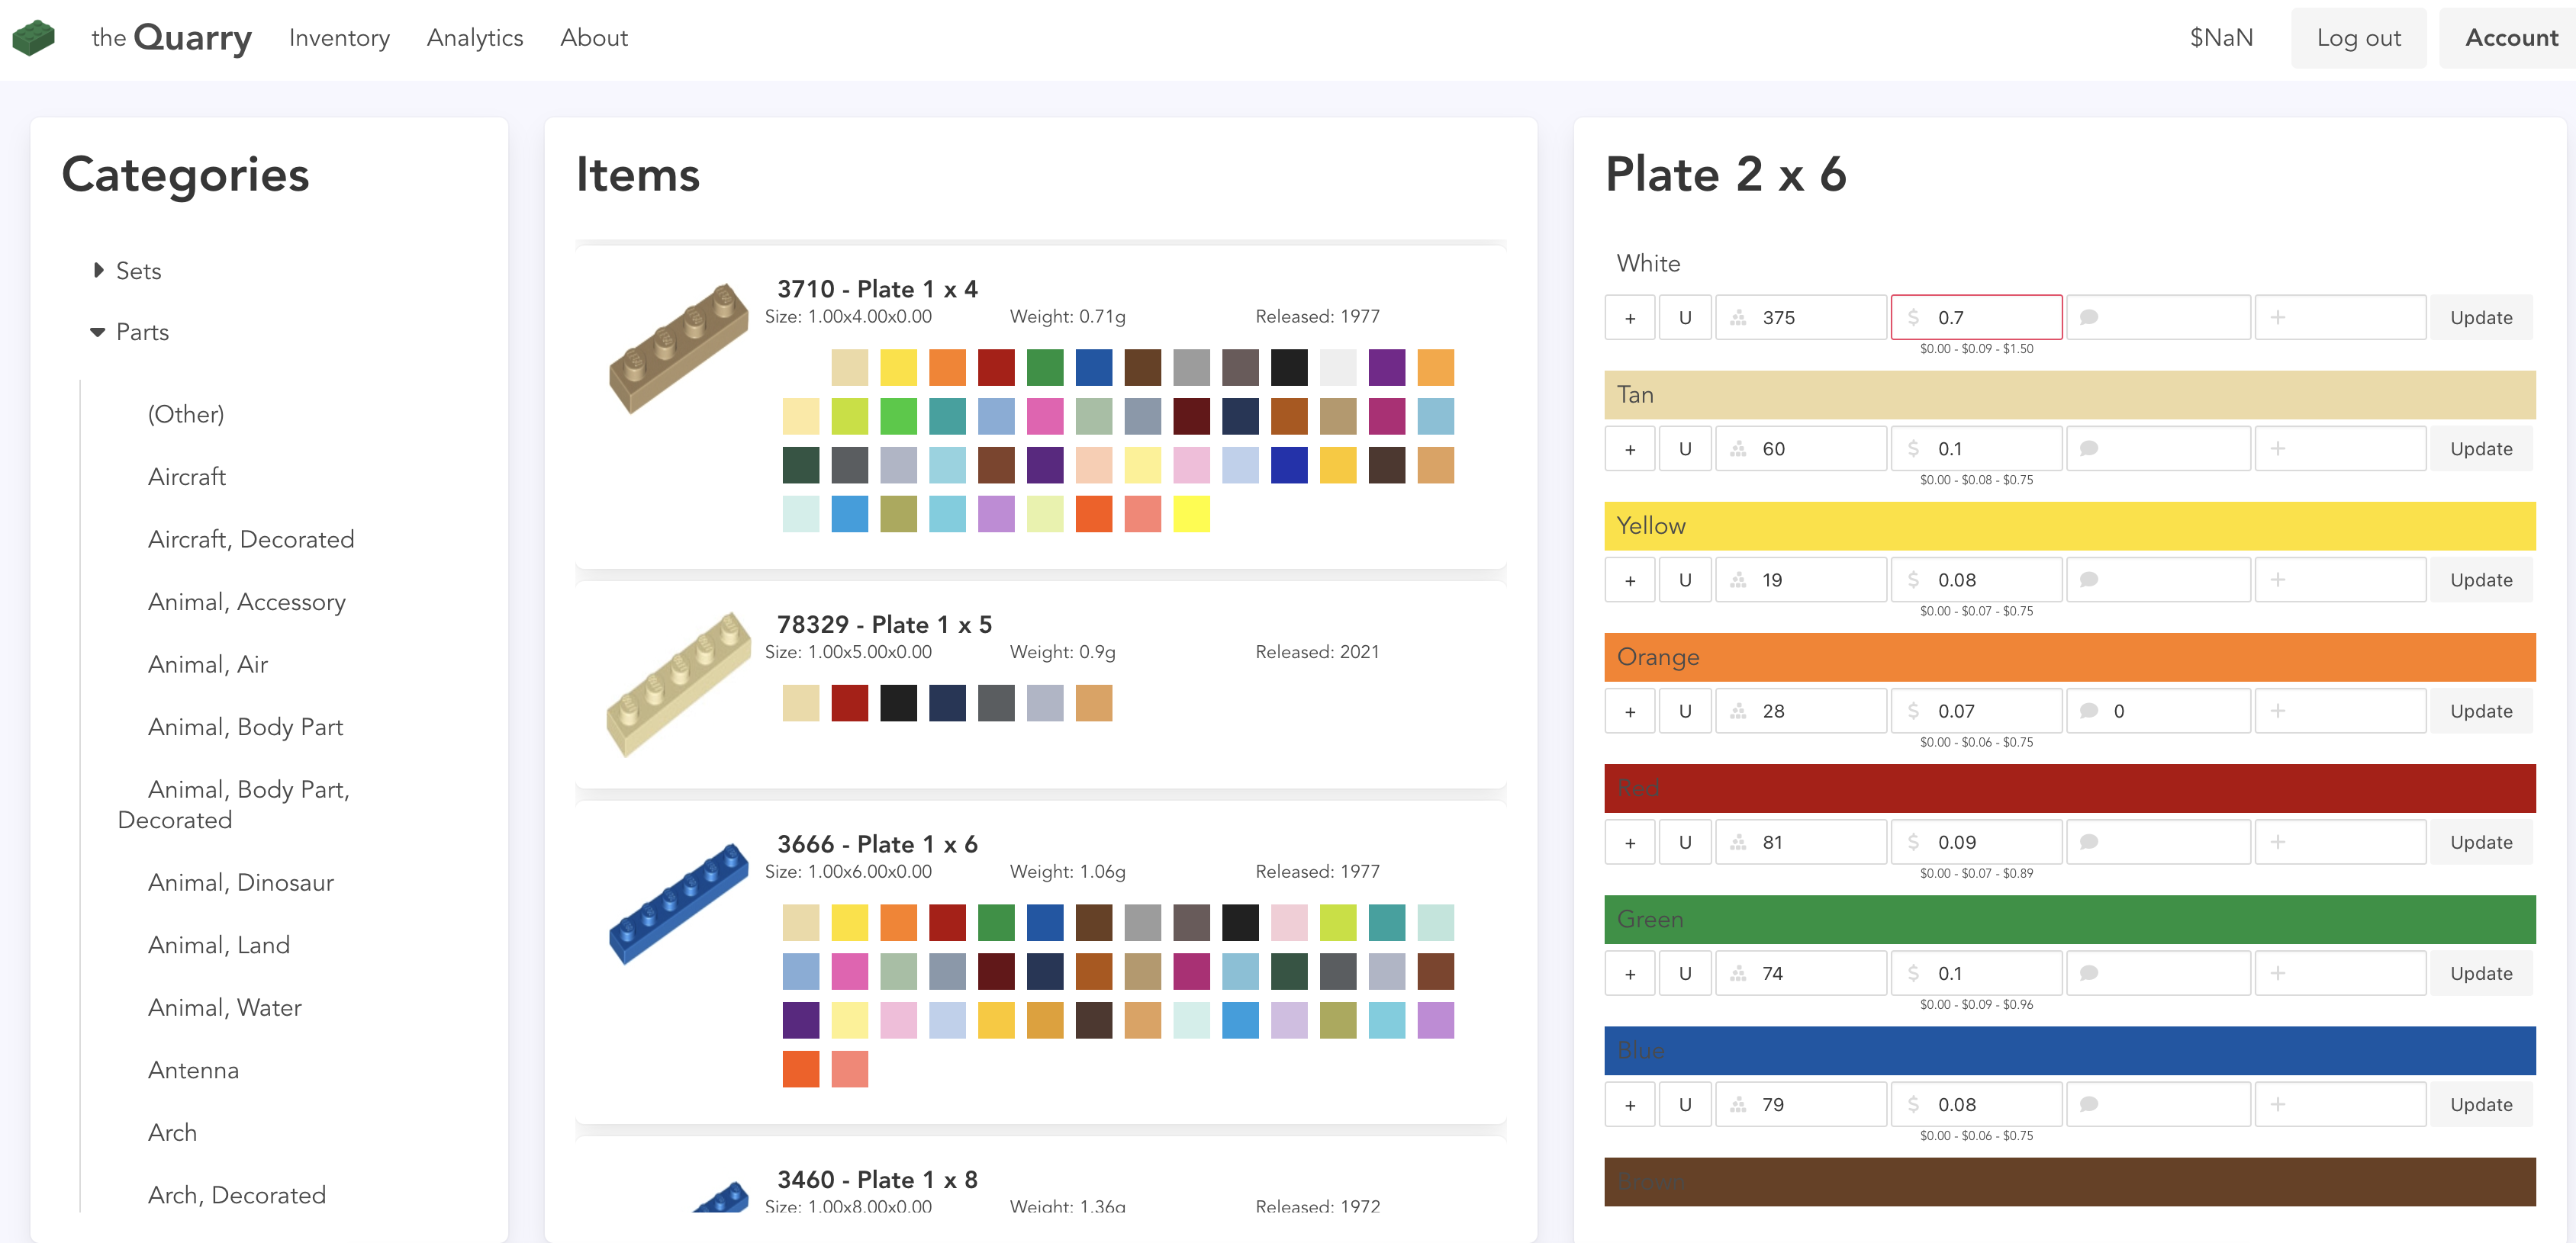Viewport: 2576px width, 1243px height.
Task: Click the plus button in White row
Action: point(1630,318)
